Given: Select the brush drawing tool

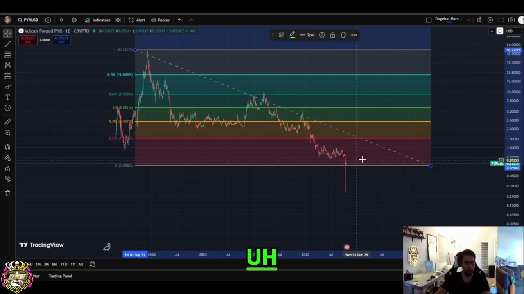Looking at the screenshot, I should point(7,87).
